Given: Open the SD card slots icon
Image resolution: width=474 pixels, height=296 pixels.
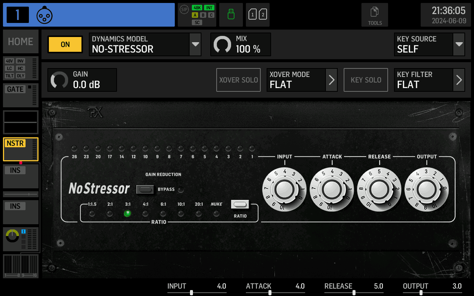Looking at the screenshot, I should (x=258, y=15).
